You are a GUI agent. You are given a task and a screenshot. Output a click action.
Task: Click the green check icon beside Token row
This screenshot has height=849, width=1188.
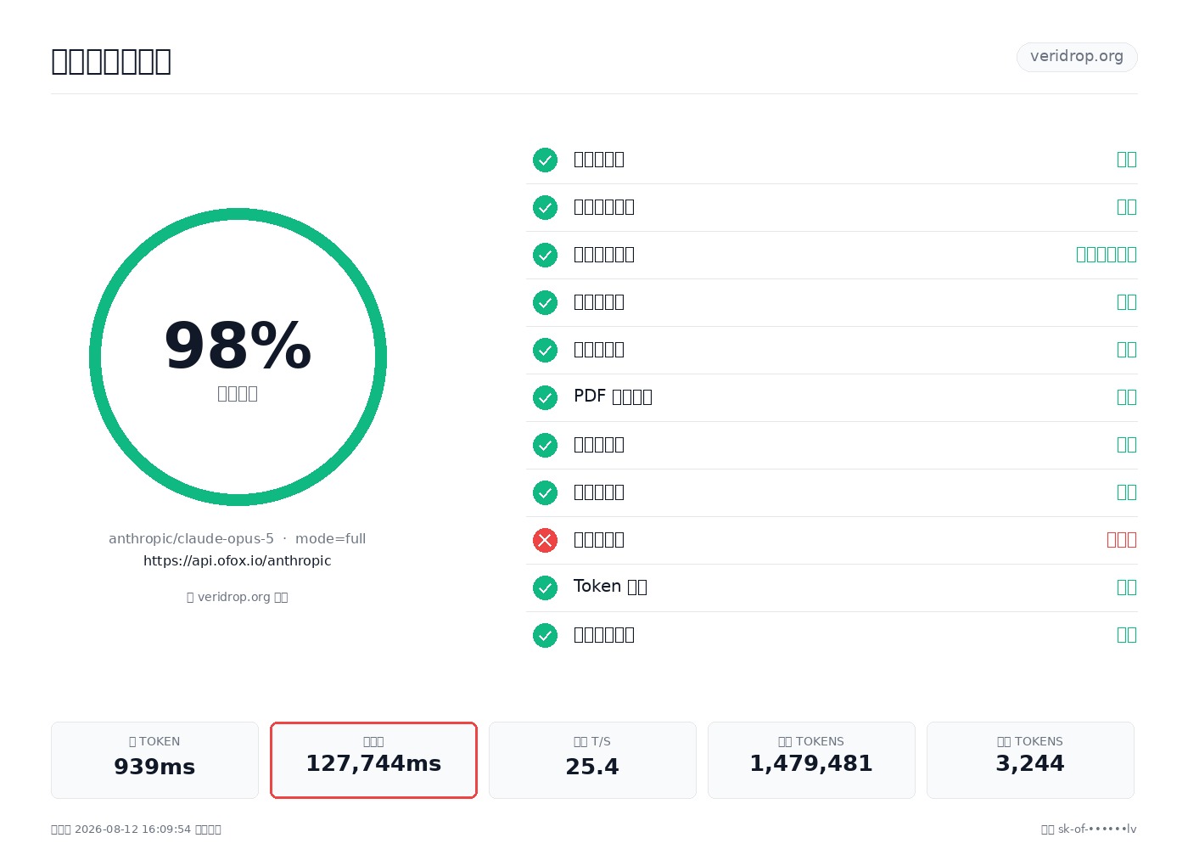[x=545, y=588]
